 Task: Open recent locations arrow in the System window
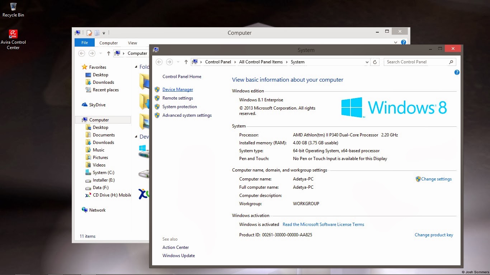pos(178,62)
